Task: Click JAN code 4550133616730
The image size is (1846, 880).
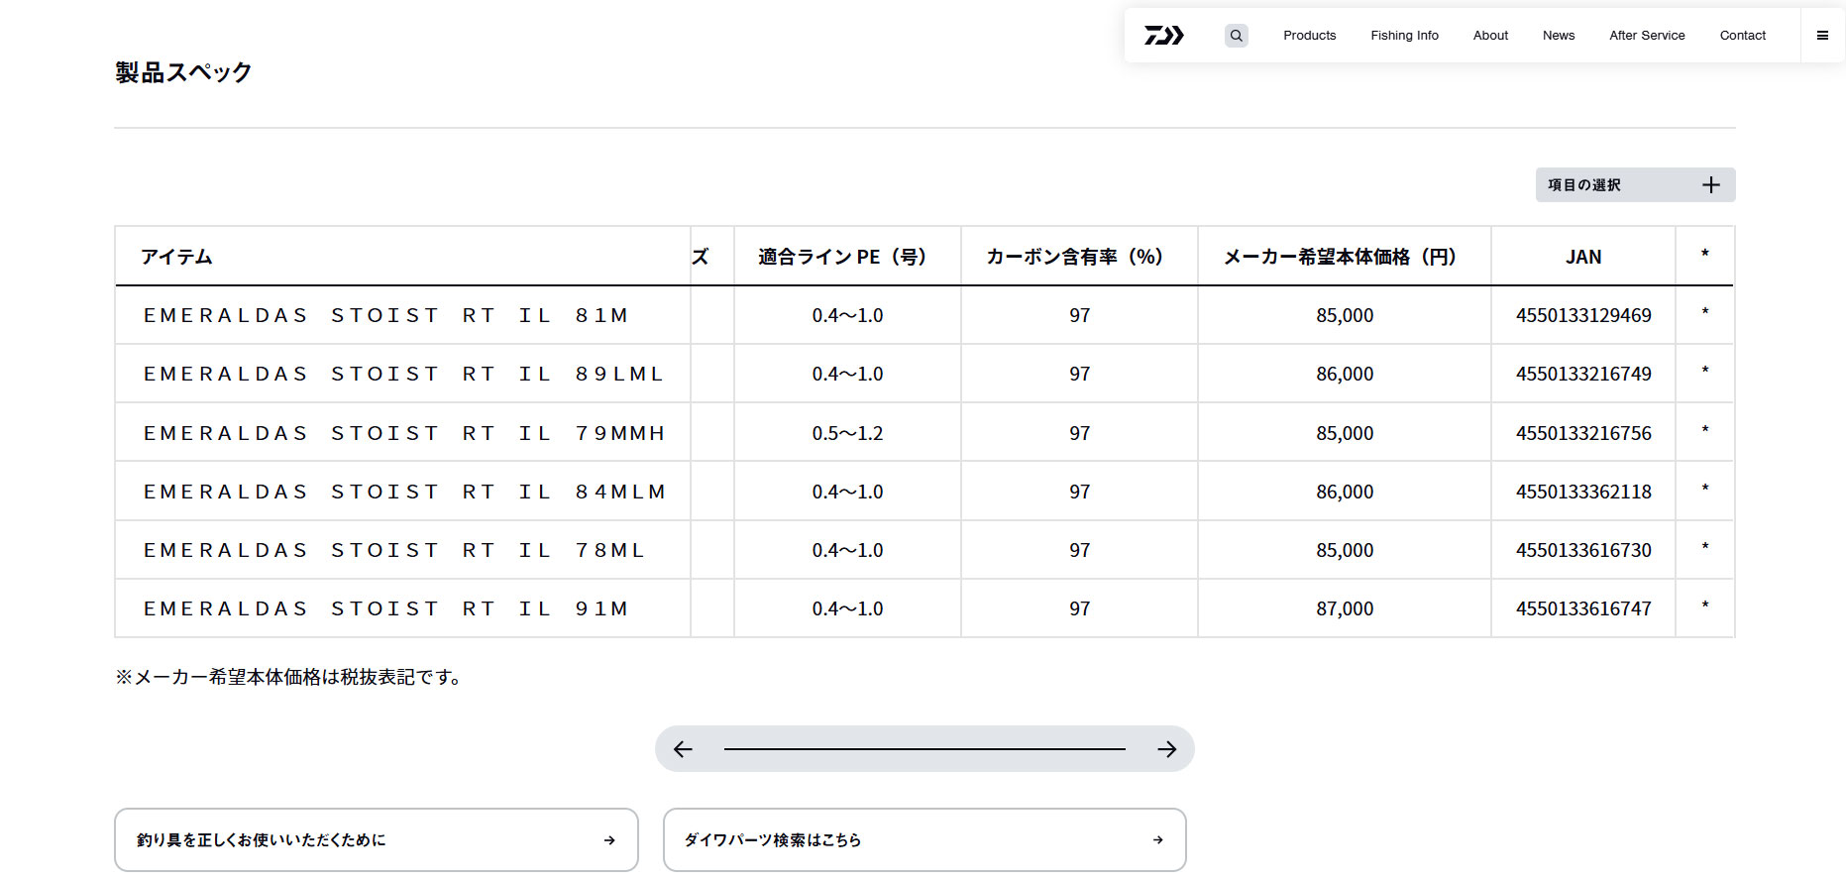Action: coord(1583,550)
